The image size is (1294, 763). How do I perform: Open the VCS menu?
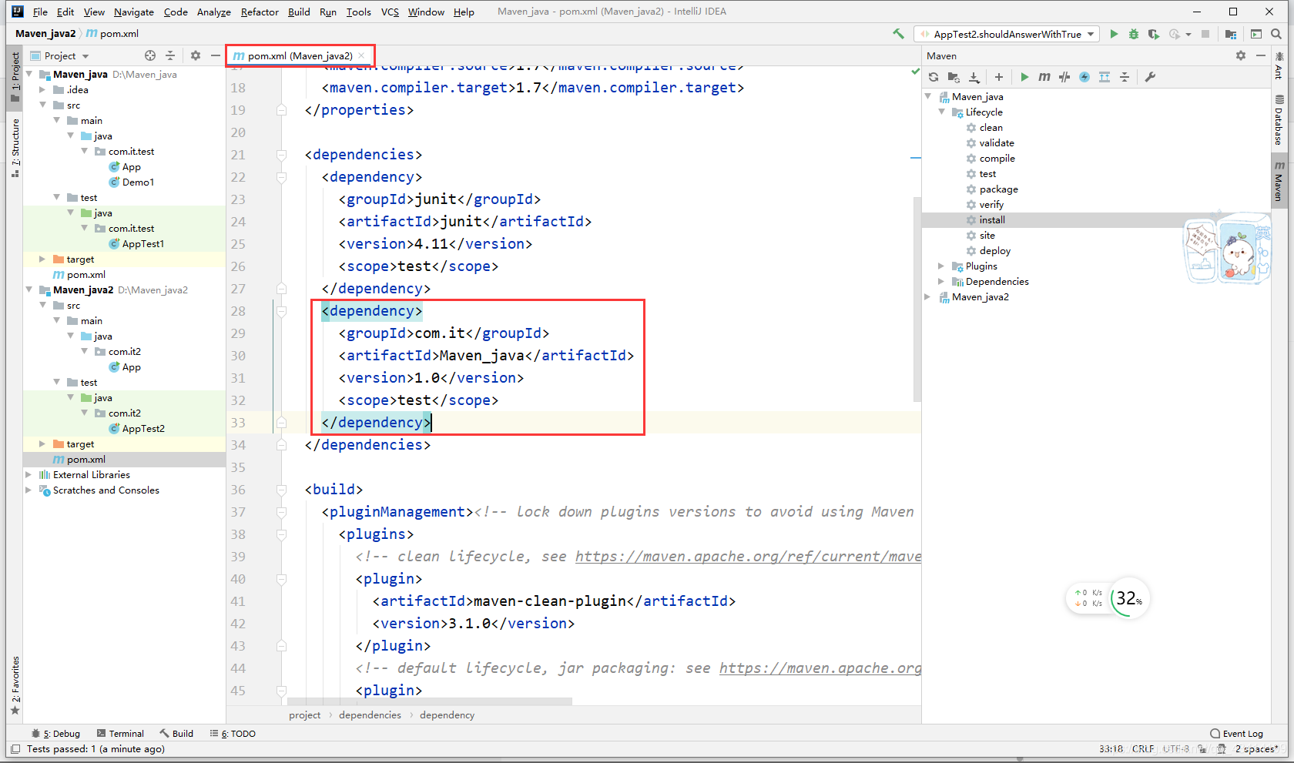tap(390, 12)
